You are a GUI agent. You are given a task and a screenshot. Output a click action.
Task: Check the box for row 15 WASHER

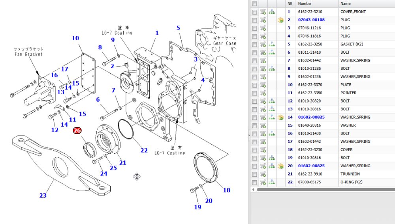click(x=254, y=125)
